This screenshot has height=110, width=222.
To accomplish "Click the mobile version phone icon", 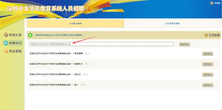I will pos(211,3).
